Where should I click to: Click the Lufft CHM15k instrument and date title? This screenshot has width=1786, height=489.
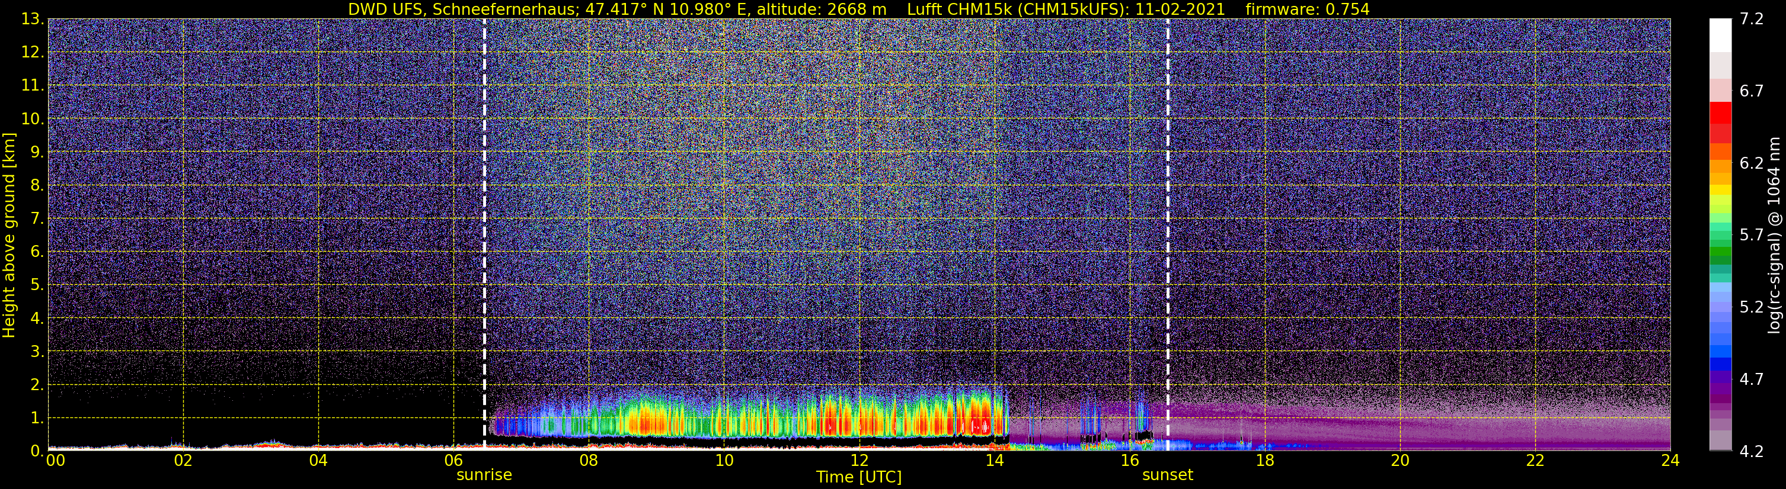pos(1066,9)
